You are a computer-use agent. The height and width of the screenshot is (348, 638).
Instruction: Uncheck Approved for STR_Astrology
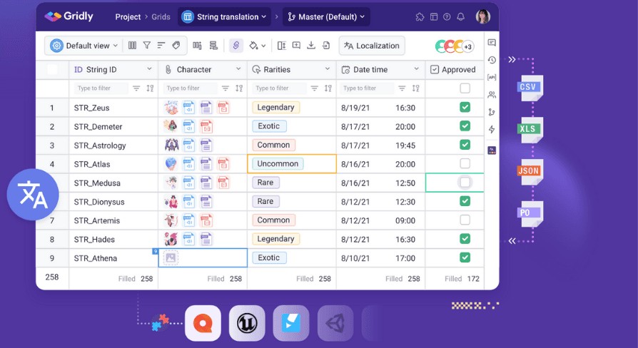click(465, 145)
